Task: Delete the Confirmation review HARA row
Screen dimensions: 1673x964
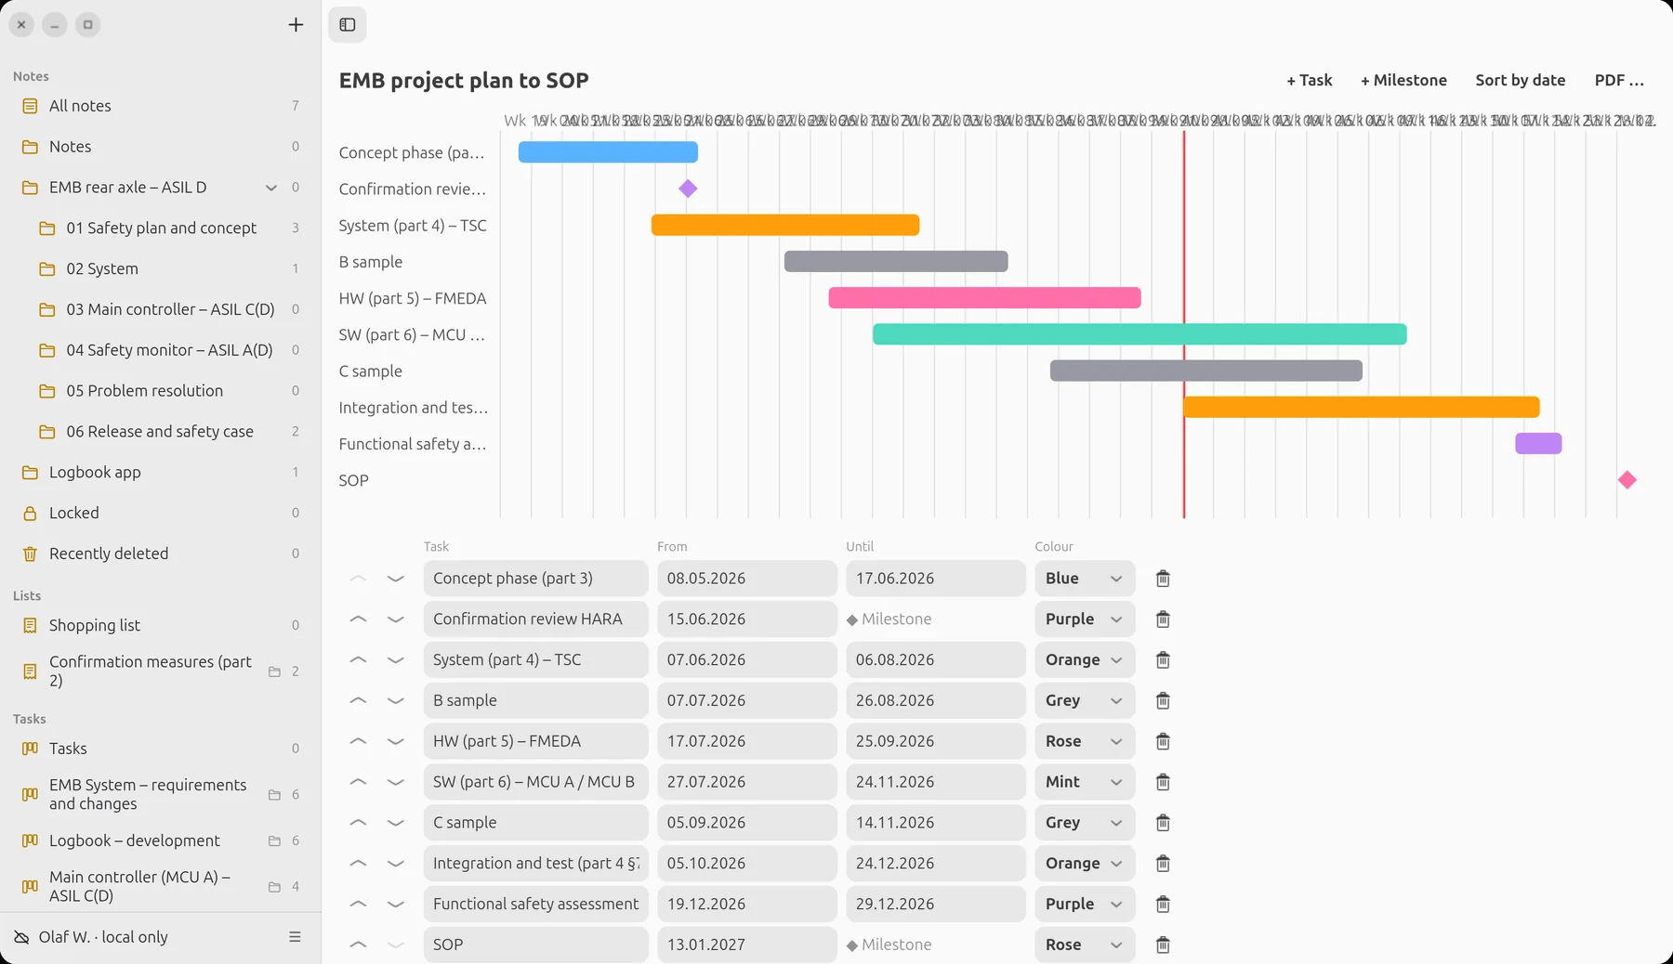Action: 1163,619
